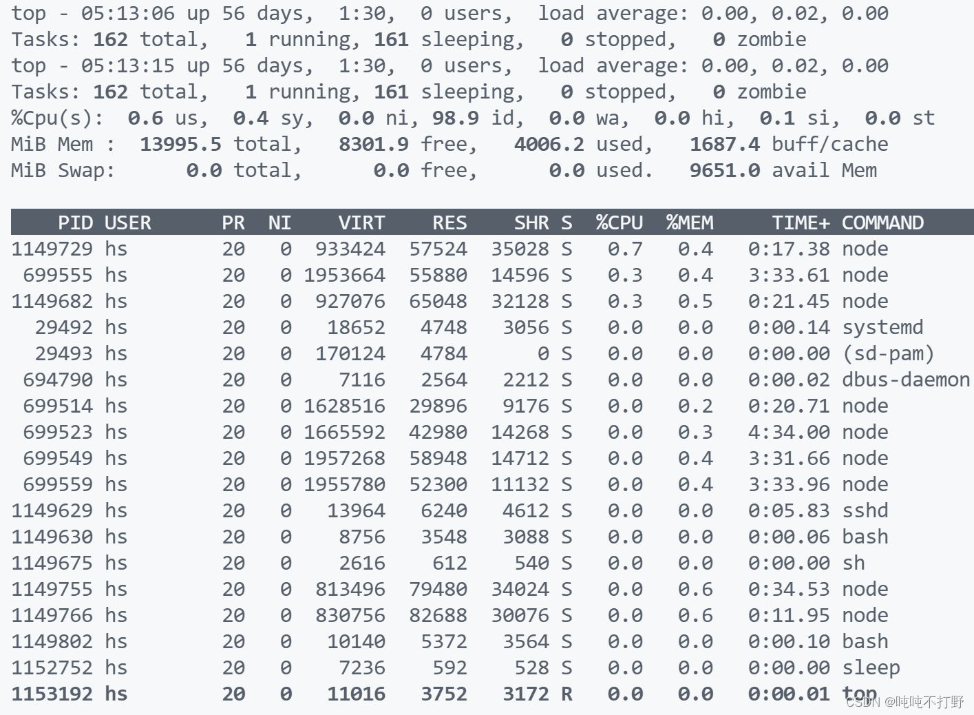Click the %MEM column header
Image resolution: width=974 pixels, height=715 pixels.
pos(690,222)
